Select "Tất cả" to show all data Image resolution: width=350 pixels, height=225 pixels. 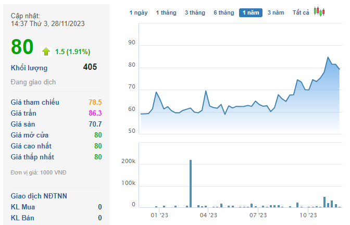coord(301,12)
